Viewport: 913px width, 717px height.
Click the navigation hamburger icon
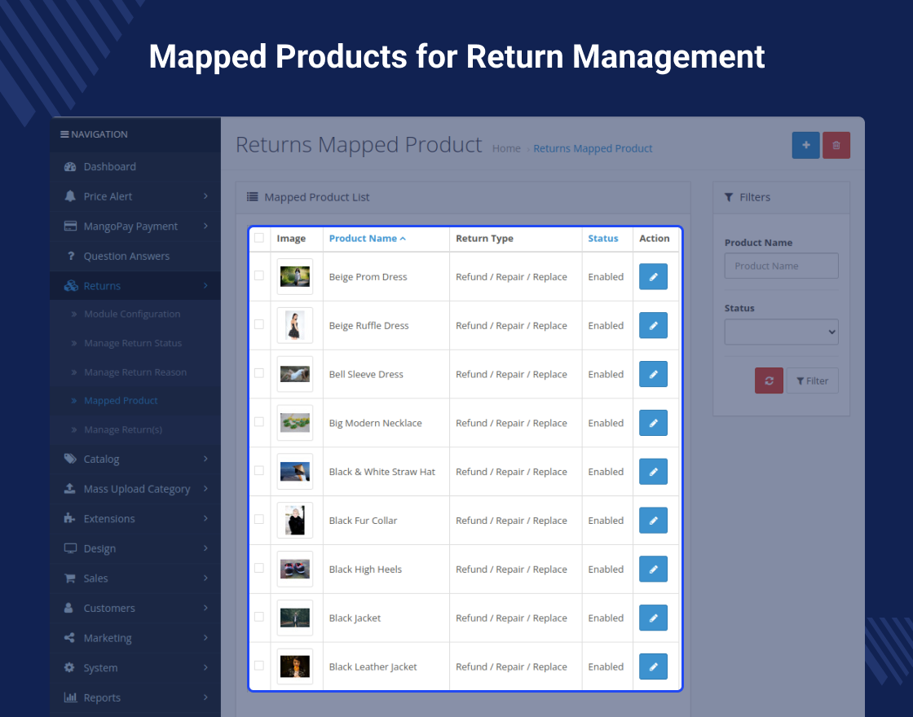coord(64,134)
